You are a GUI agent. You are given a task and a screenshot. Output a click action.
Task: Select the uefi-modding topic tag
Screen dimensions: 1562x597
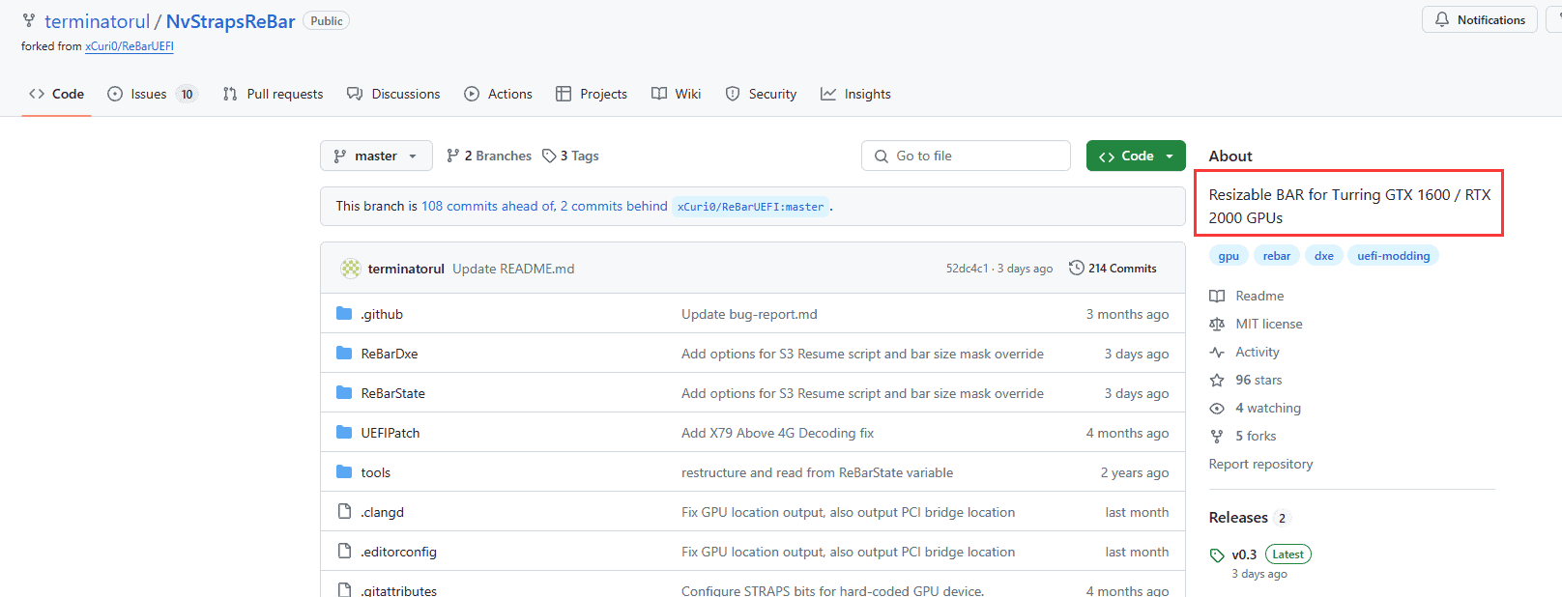tap(1393, 256)
